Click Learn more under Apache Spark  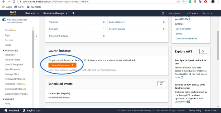204,74
